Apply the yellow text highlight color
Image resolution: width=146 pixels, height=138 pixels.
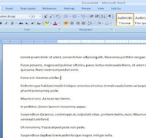(47, 23)
